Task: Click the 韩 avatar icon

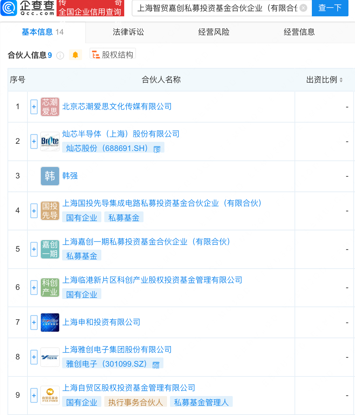Action: pos(50,176)
